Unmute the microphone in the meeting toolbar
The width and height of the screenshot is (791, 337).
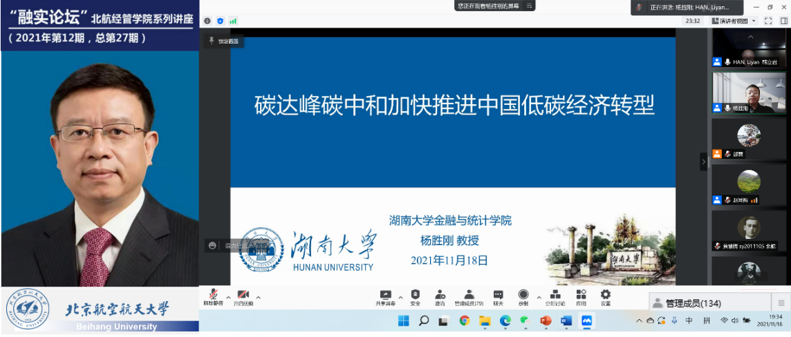[213, 296]
